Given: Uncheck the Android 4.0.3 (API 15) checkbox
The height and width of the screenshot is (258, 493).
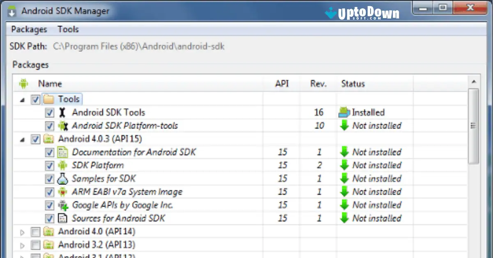Looking at the screenshot, I should (36, 139).
